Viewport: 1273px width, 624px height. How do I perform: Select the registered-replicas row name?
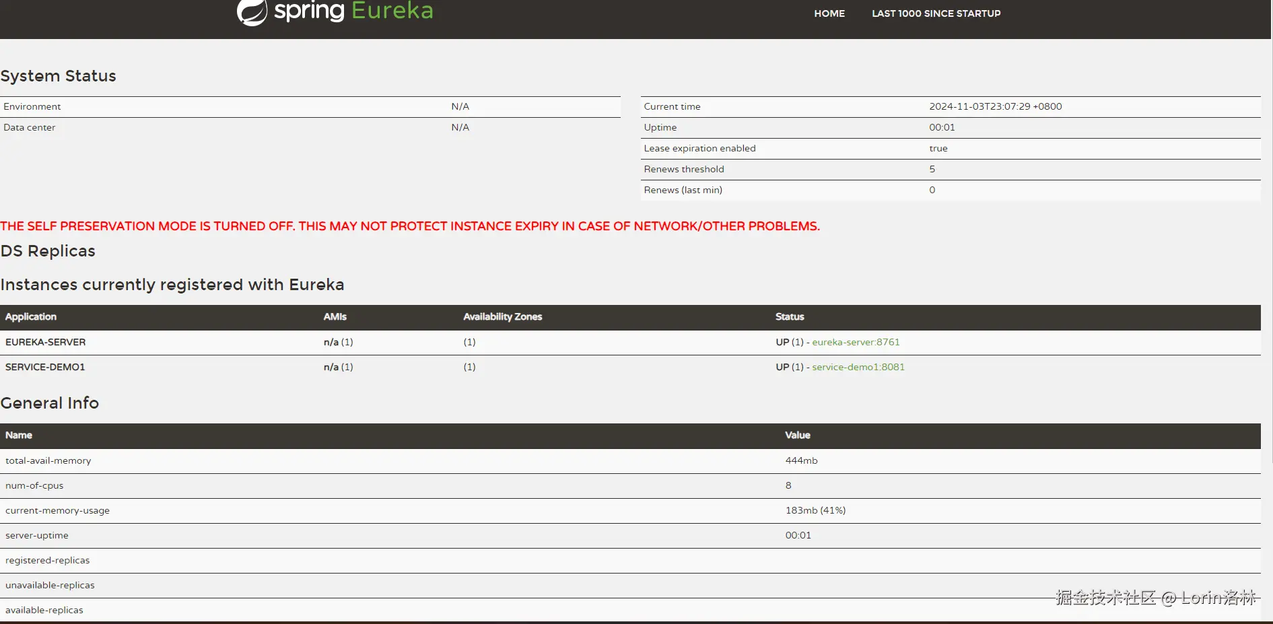pyautogui.click(x=48, y=560)
